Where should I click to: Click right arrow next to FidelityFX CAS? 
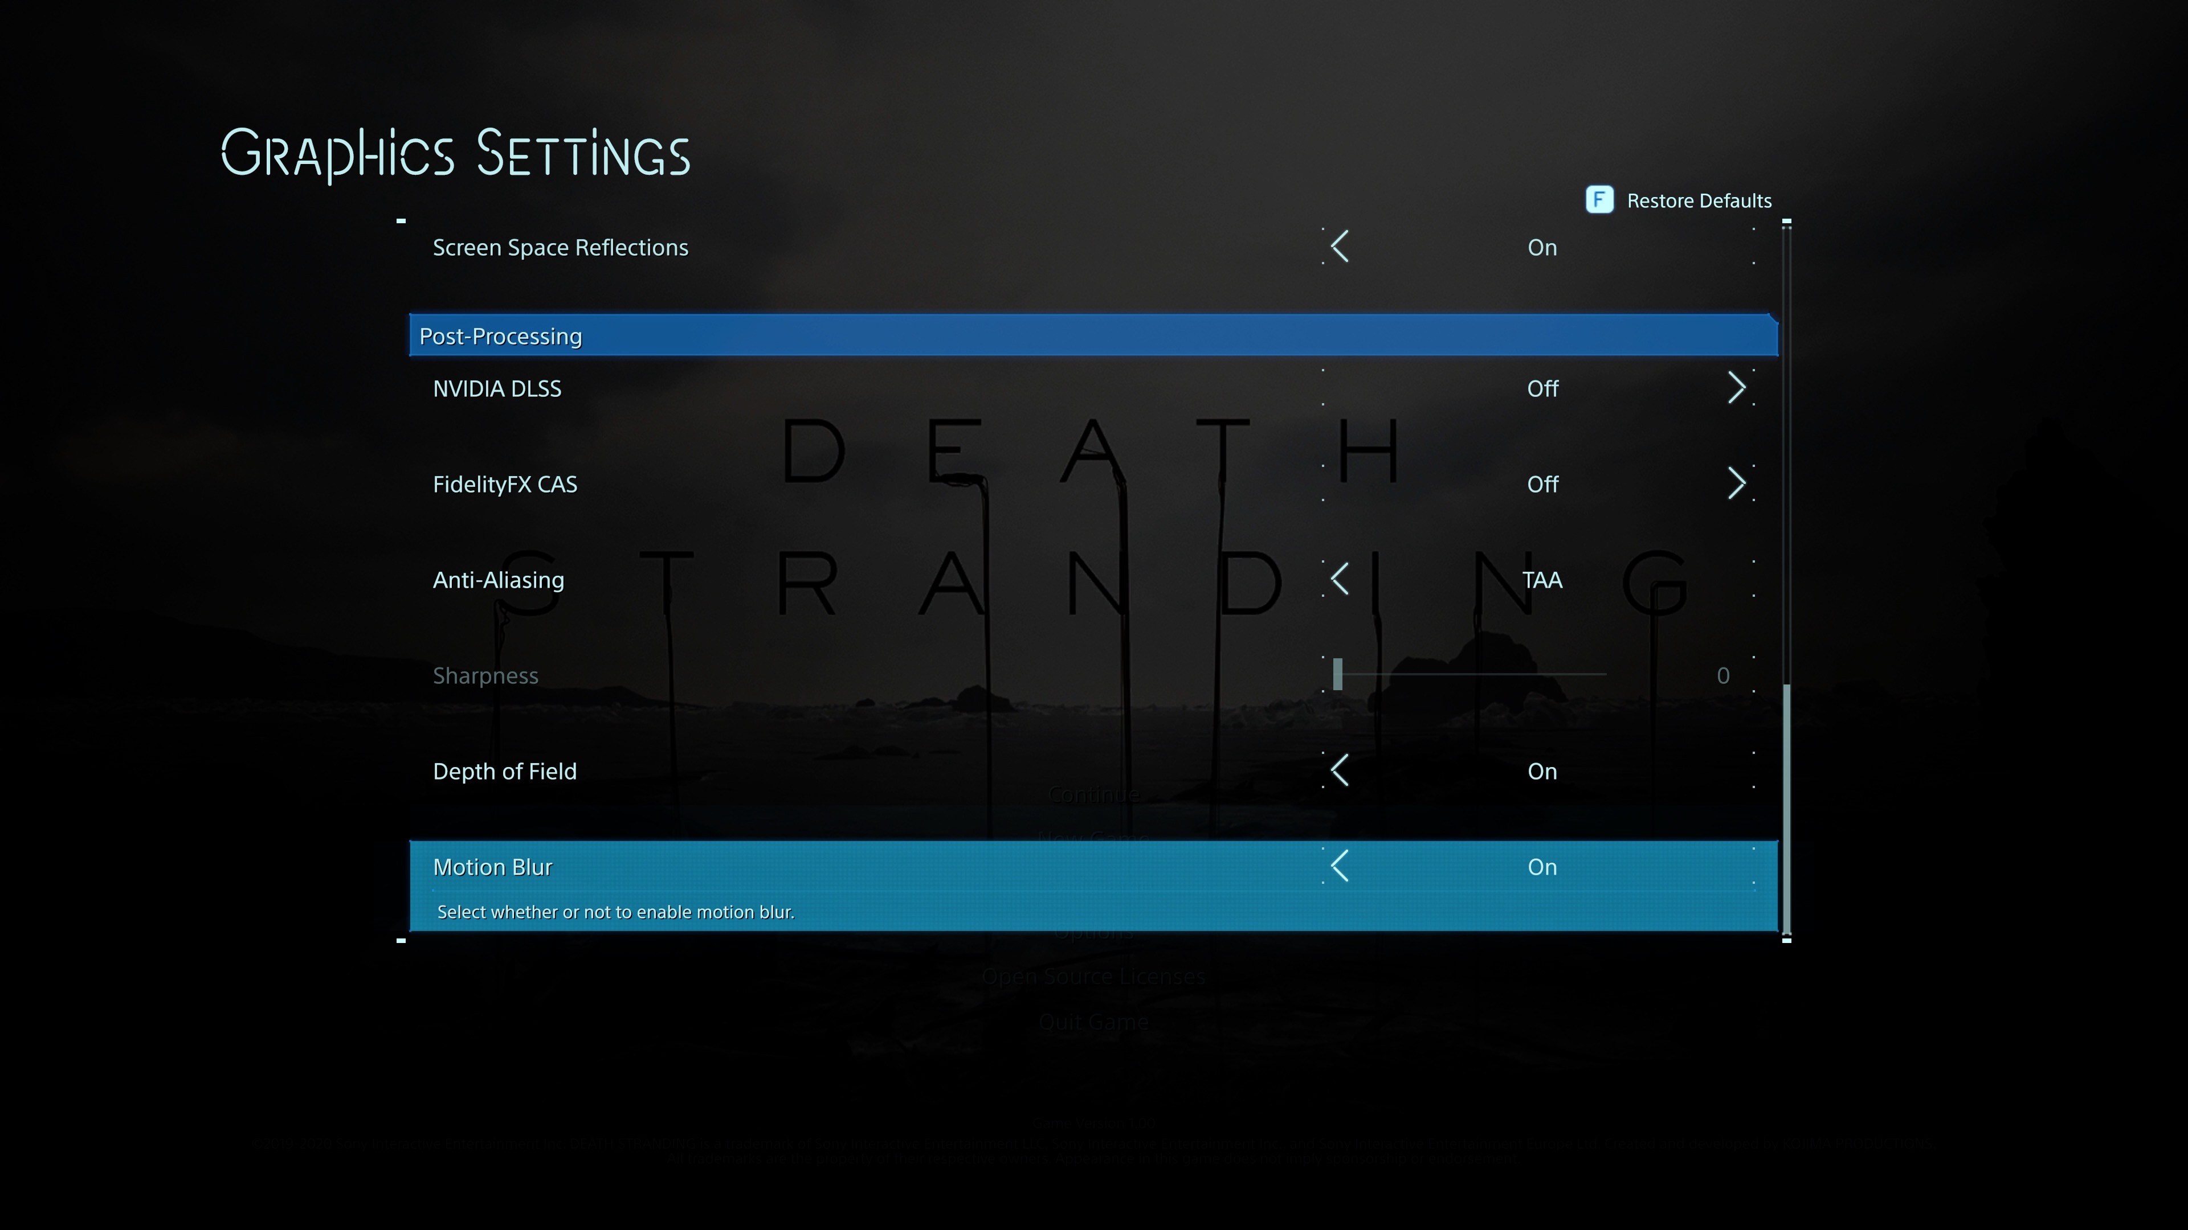click(1736, 484)
